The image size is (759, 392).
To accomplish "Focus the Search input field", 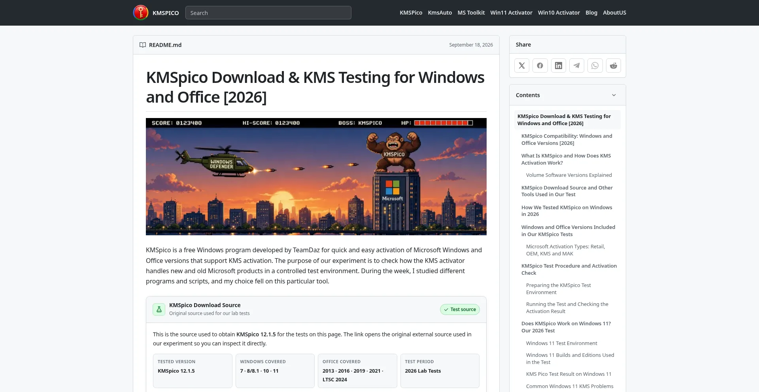I will click(268, 13).
